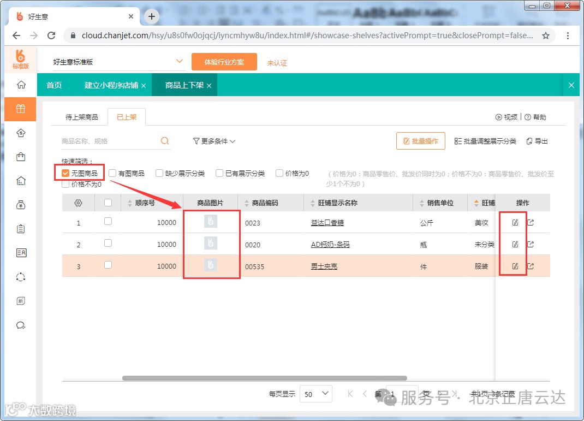
Task: Check 价格不为0 filter
Action: [65, 184]
